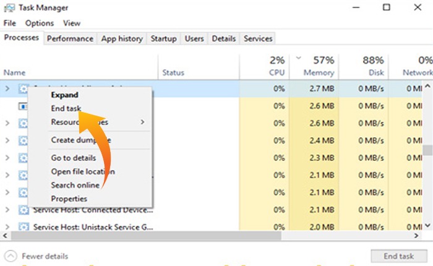
Task: Click the vertical scrollbar thumb in process list
Action: point(427,150)
